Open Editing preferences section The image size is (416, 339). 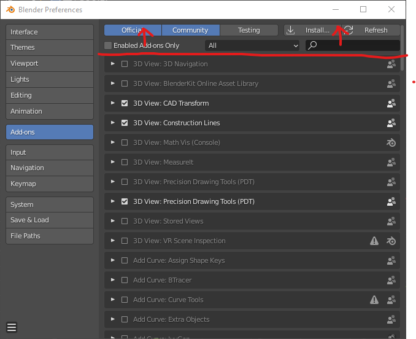click(50, 95)
